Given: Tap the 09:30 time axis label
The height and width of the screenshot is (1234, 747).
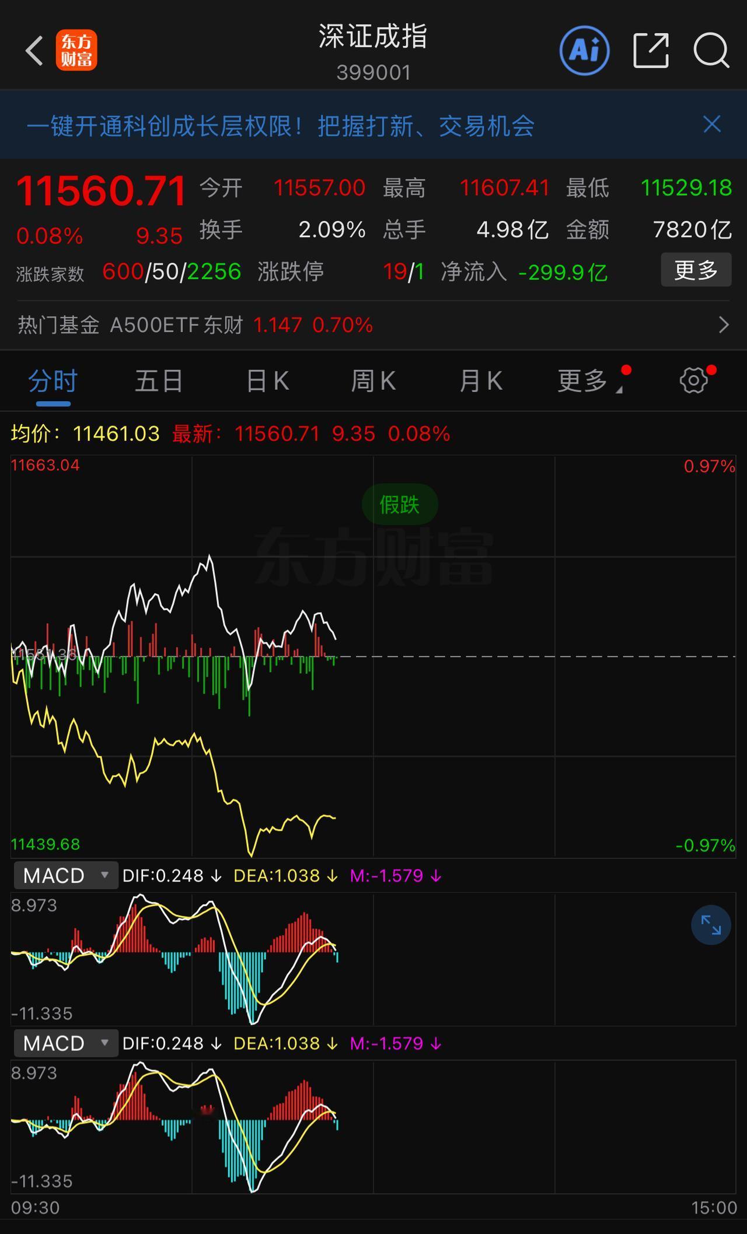Looking at the screenshot, I should (35, 1208).
